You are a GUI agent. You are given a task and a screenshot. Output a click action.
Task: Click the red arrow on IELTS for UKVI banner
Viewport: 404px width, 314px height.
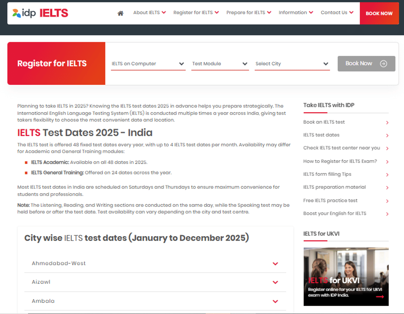(x=380, y=297)
